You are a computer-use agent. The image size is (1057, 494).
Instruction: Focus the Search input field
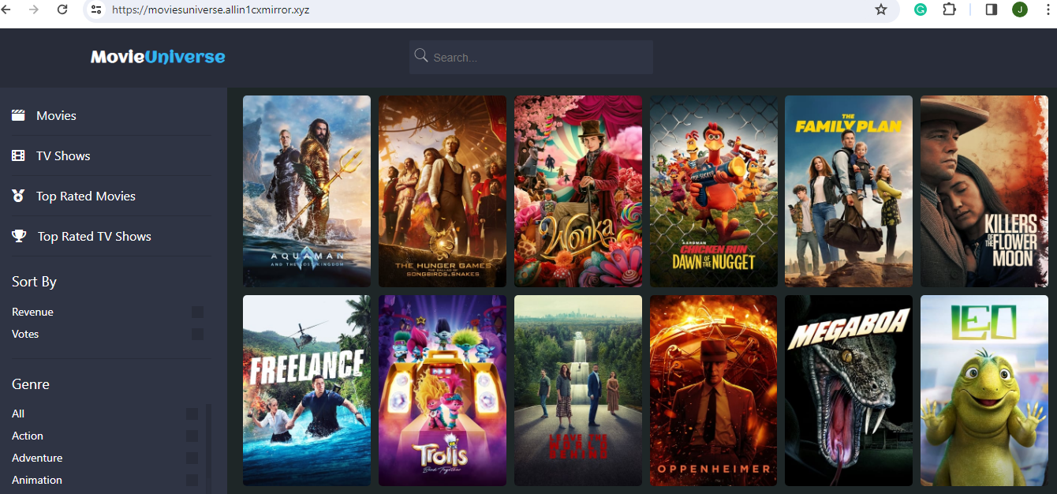tap(540, 58)
